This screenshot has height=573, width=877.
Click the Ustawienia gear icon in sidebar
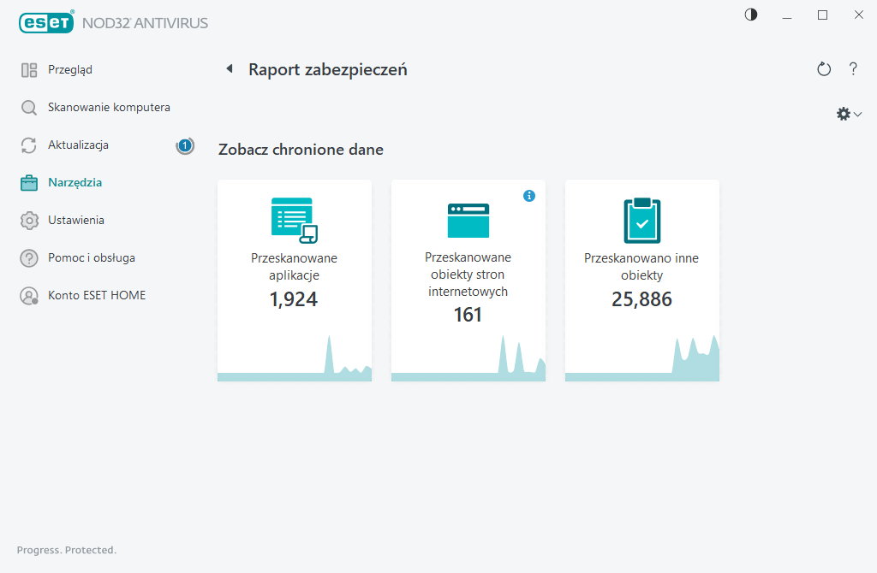[29, 221]
